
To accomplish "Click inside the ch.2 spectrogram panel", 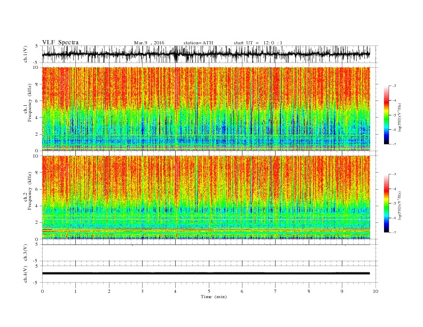I will (x=206, y=198).
